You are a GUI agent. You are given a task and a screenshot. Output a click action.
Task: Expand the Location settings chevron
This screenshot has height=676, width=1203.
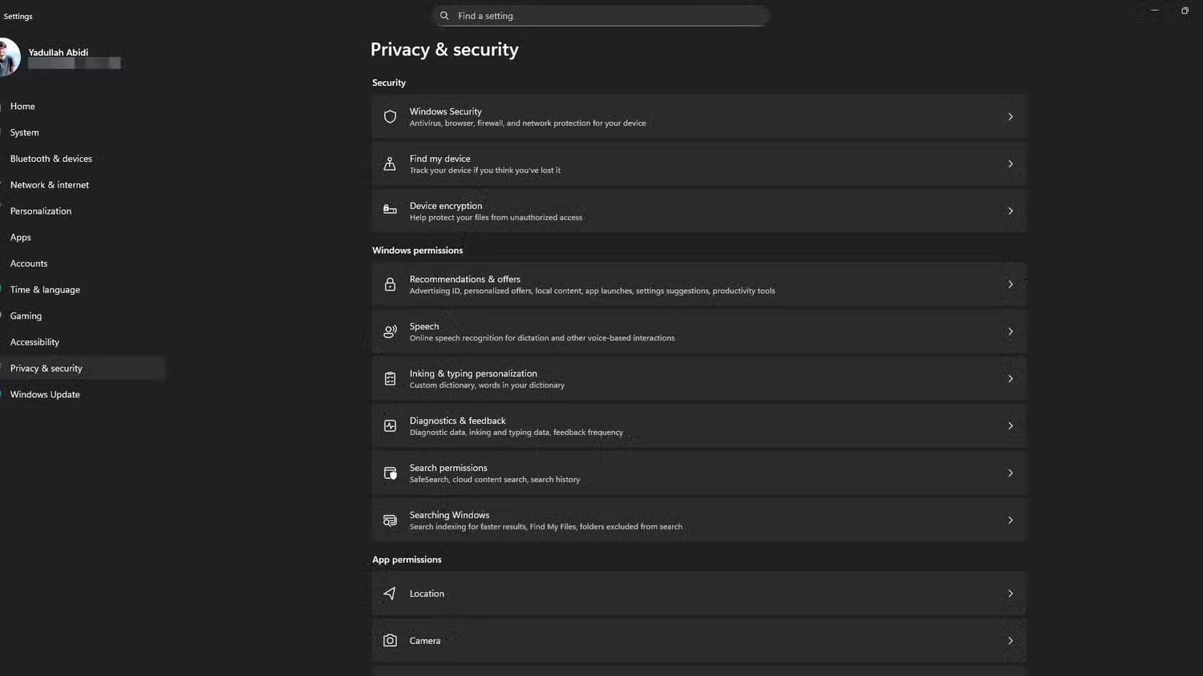(x=1010, y=594)
